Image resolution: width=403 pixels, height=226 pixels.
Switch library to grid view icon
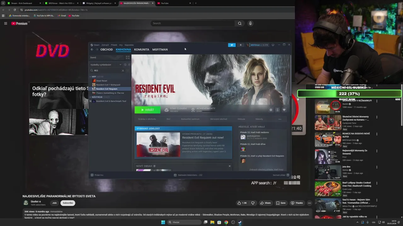tap(128, 57)
